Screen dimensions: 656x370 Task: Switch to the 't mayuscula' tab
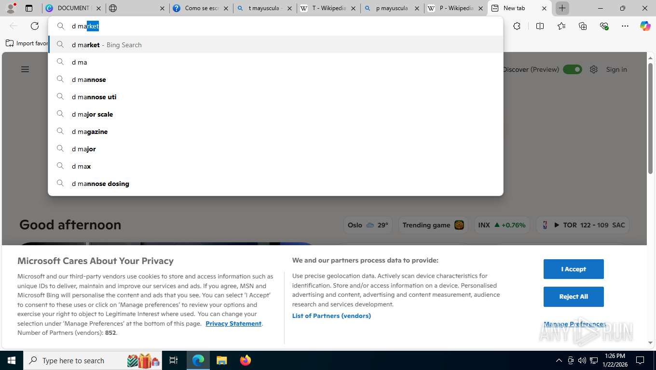click(264, 8)
